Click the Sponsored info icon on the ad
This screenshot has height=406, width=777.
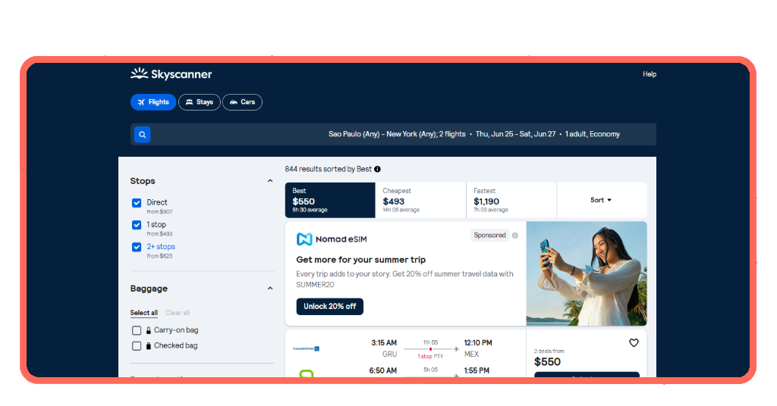pyautogui.click(x=515, y=236)
